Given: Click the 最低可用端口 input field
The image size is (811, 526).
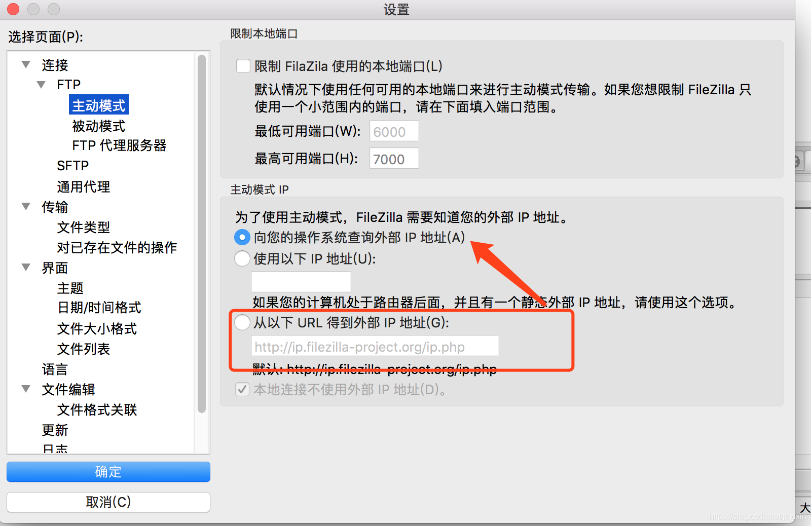Looking at the screenshot, I should click(394, 131).
